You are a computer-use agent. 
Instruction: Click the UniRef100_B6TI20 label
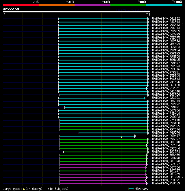pos(166,85)
